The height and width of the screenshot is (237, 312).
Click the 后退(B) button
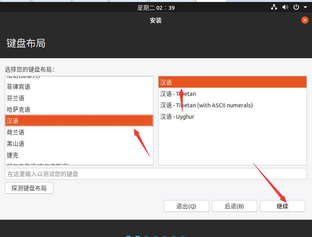234,206
